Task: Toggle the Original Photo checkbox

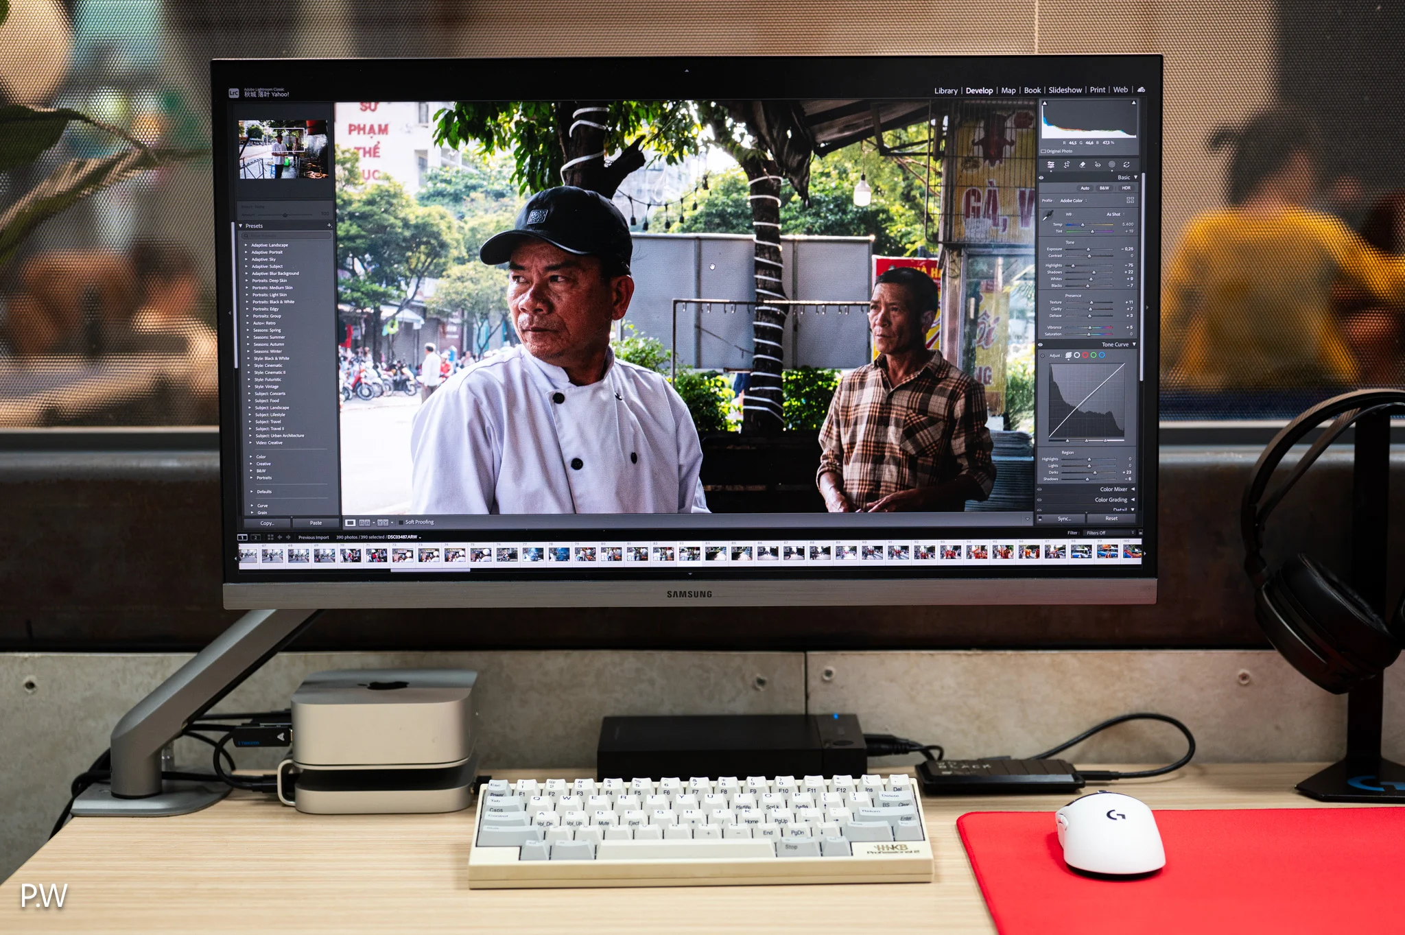Action: 1043,151
